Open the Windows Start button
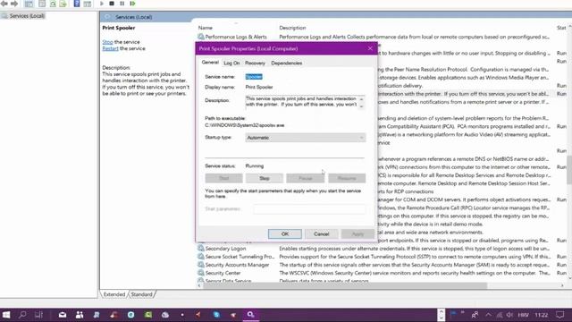This screenshot has width=572, height=322. tap(6, 315)
